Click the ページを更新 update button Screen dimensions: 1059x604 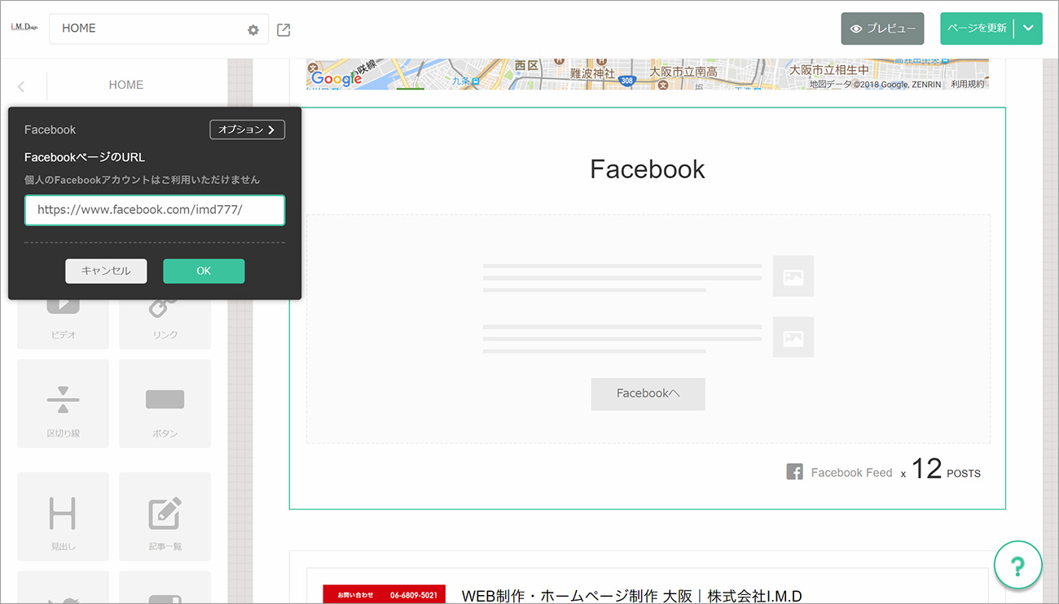(x=977, y=28)
